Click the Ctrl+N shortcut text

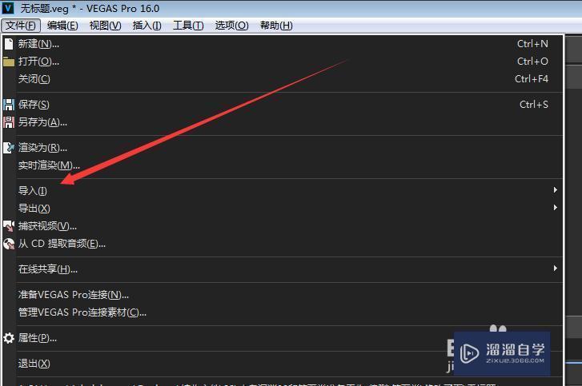532,44
